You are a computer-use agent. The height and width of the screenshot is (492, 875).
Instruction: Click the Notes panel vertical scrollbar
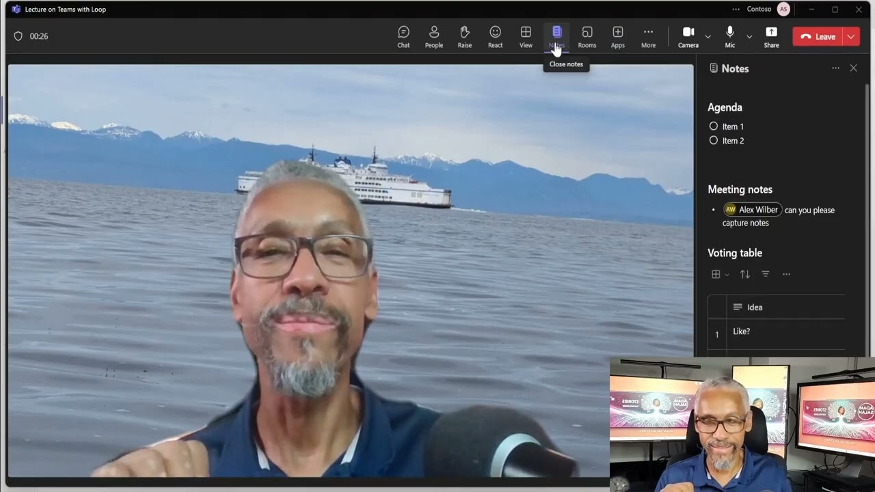coord(867,219)
